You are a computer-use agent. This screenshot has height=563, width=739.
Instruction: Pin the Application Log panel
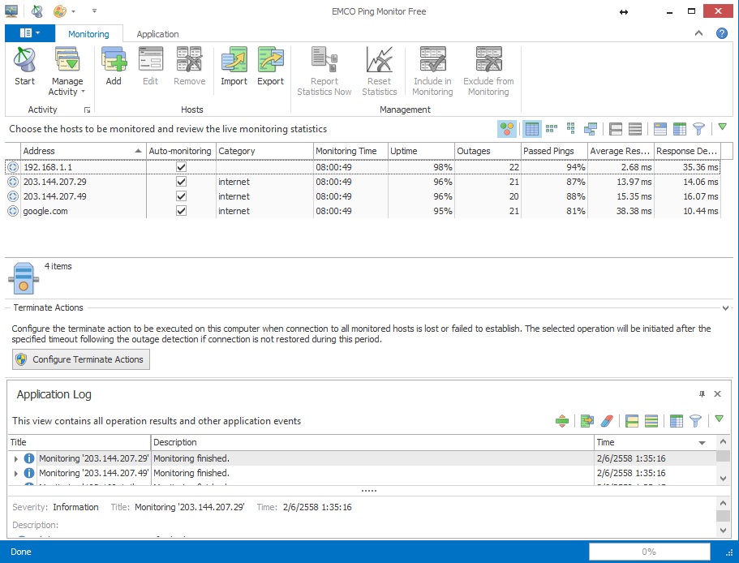[702, 394]
